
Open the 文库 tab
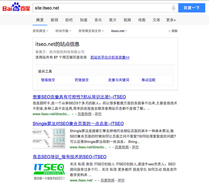[156, 20]
